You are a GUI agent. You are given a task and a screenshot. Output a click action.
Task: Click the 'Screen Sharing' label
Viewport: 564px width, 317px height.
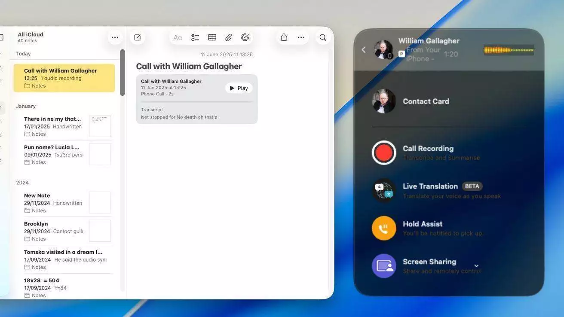pyautogui.click(x=429, y=262)
